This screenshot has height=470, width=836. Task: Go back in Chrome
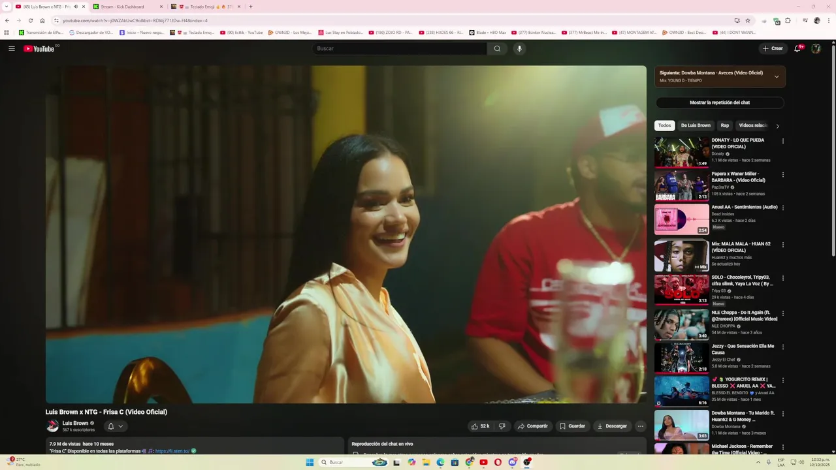[x=7, y=20]
